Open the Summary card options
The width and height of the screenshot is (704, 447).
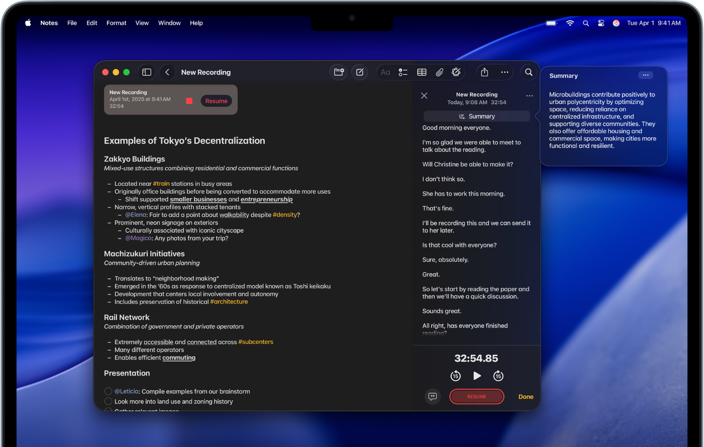click(646, 75)
